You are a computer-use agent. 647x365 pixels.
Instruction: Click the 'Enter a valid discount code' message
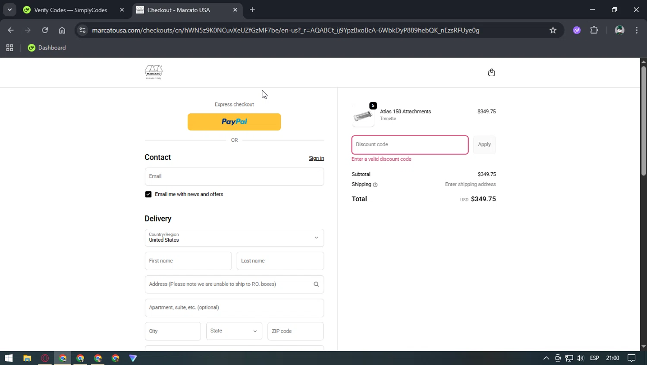tap(381, 159)
